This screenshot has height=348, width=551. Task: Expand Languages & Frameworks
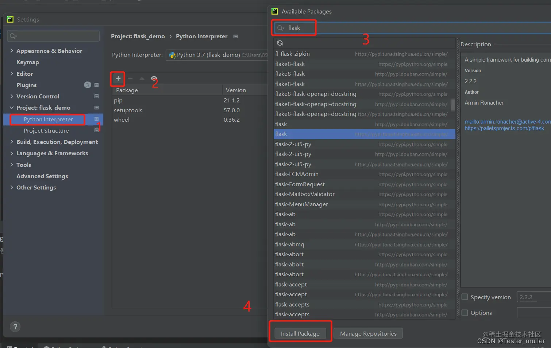pyautogui.click(x=12, y=153)
